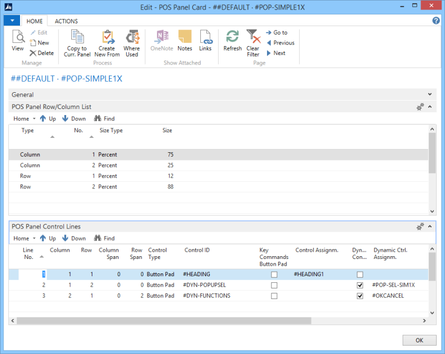This screenshot has width=445, height=354.
Task: Select the HOME ribbon tab
Action: pos(35,21)
